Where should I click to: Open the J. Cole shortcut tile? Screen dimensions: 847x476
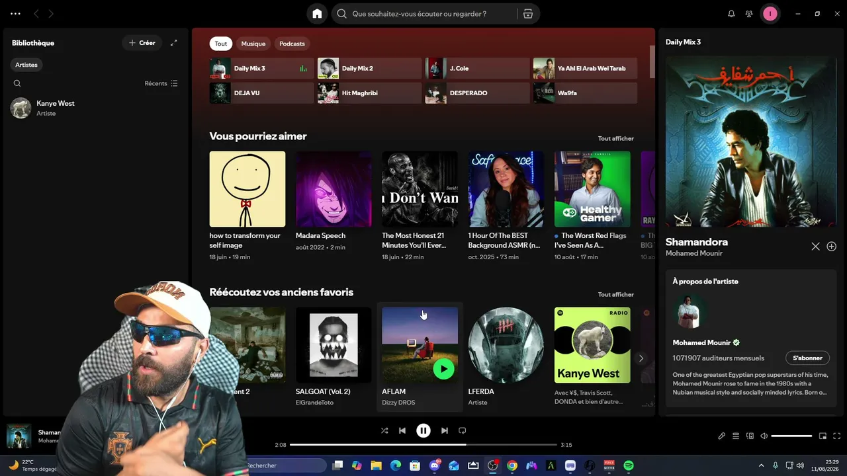click(477, 68)
